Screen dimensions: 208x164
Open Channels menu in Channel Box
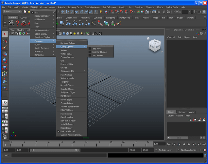(x=171, y=37)
